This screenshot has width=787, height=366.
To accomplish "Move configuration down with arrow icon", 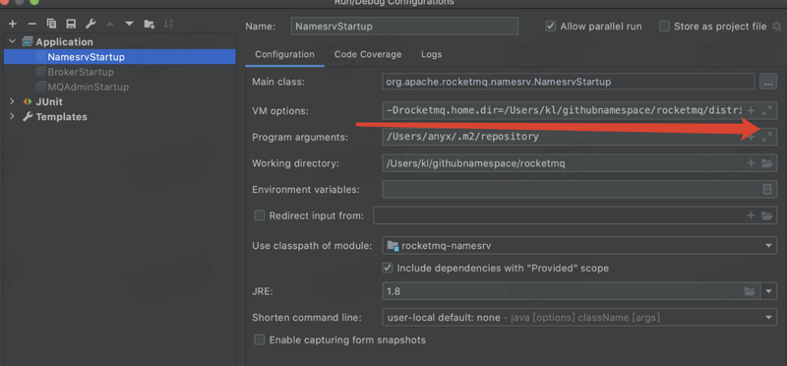I will [130, 24].
